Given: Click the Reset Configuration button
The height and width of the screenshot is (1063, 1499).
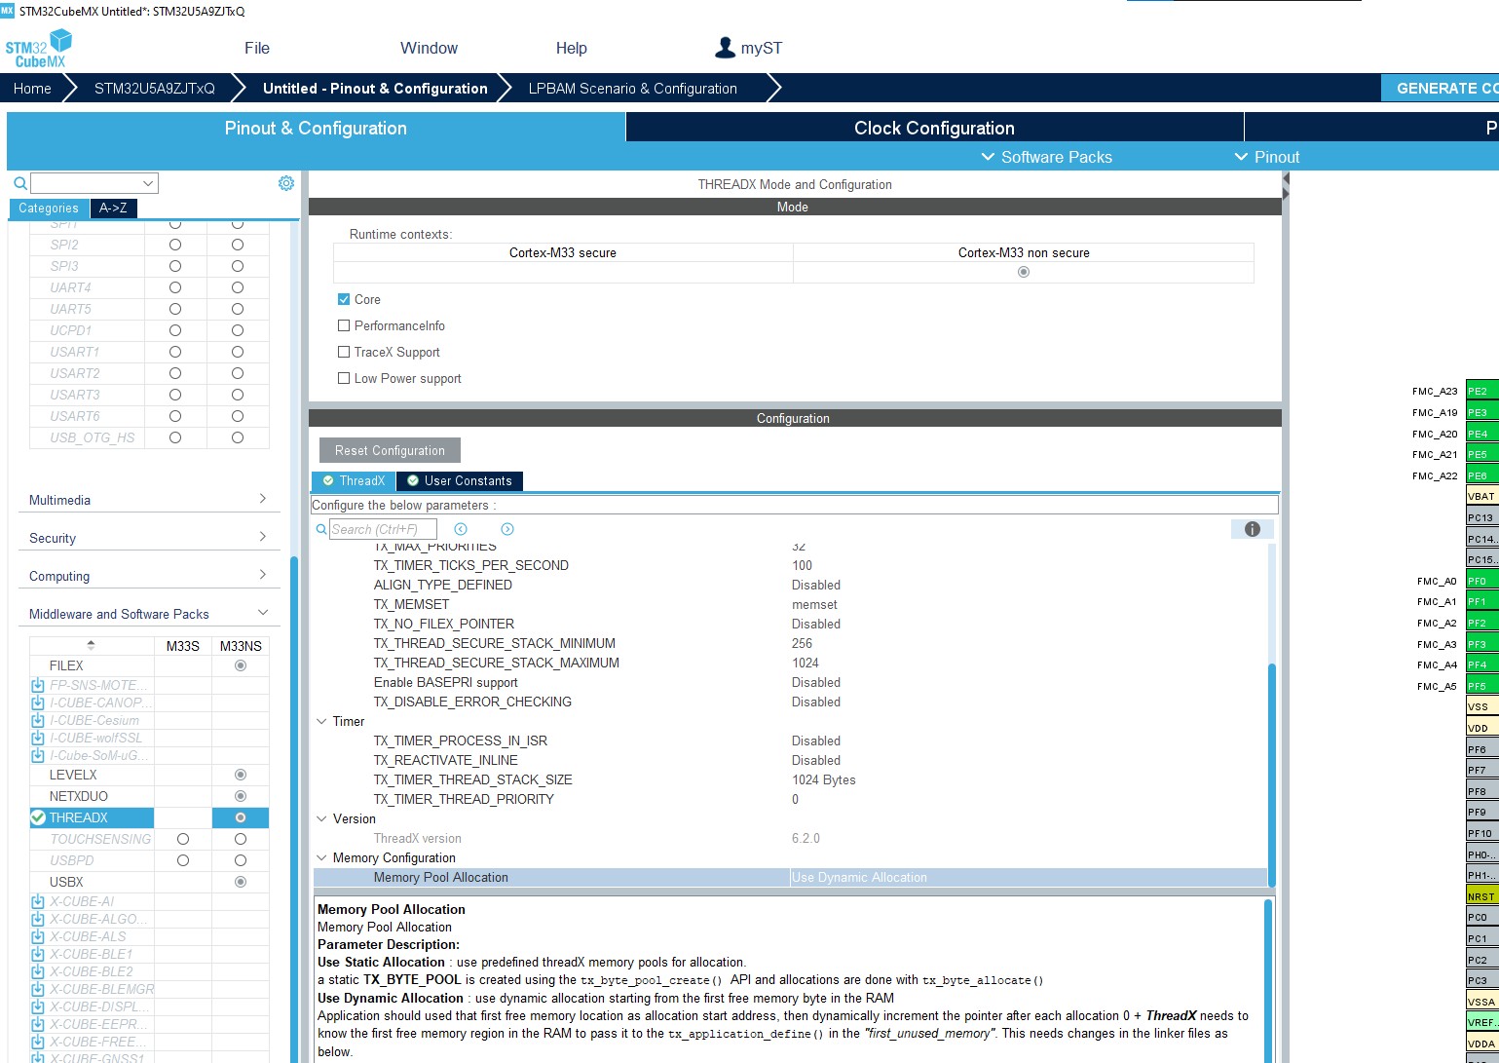Looking at the screenshot, I should [390, 450].
